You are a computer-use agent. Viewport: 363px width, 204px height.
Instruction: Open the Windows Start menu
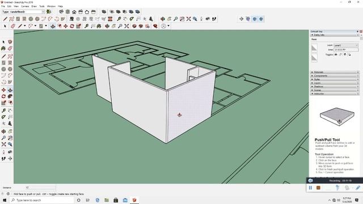pyautogui.click(x=5, y=200)
